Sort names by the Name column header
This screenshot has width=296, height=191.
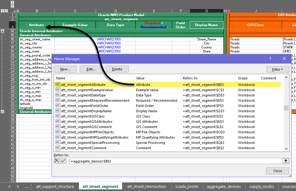(94, 78)
